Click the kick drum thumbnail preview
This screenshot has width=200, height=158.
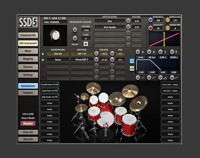coord(55,35)
